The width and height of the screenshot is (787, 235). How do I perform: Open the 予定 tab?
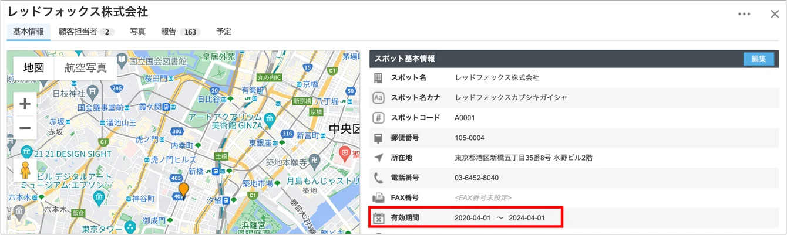[x=224, y=32]
